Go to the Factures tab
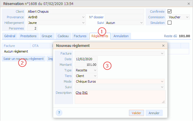Viewport: 193px width, 121px height. (80, 36)
